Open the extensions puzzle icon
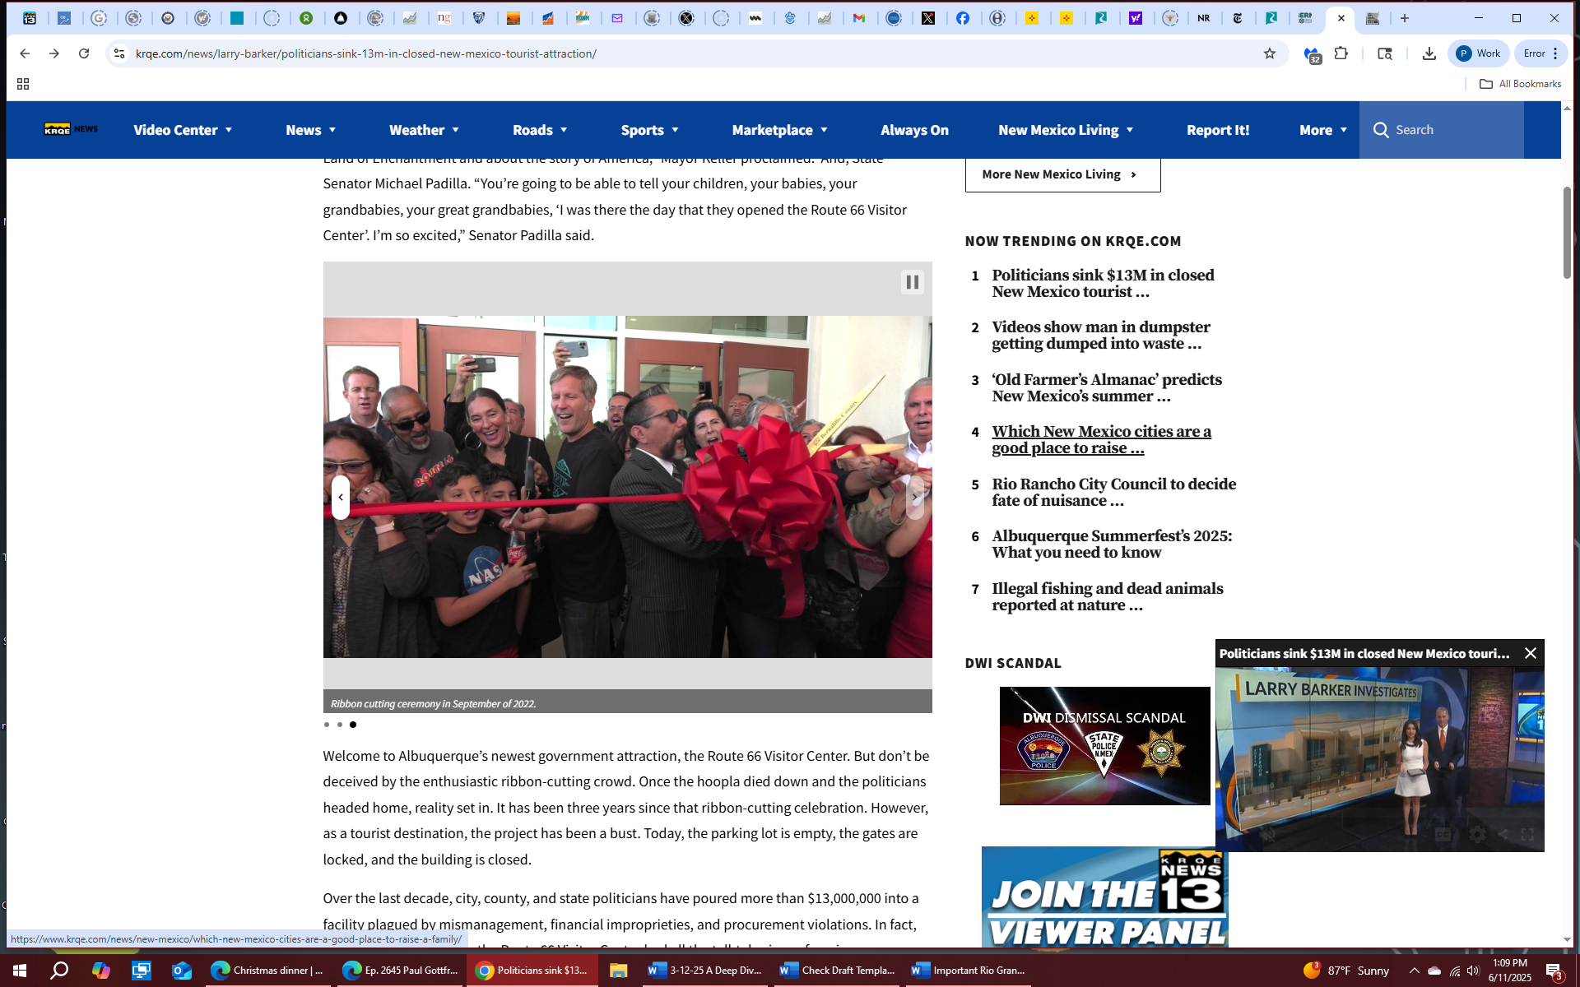The height and width of the screenshot is (987, 1580). [x=1341, y=53]
